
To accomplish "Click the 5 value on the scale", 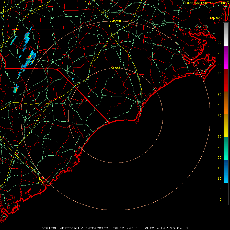I will [221, 189].
